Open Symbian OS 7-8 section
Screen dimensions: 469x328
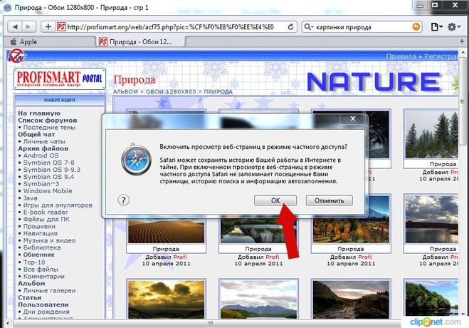point(49,163)
